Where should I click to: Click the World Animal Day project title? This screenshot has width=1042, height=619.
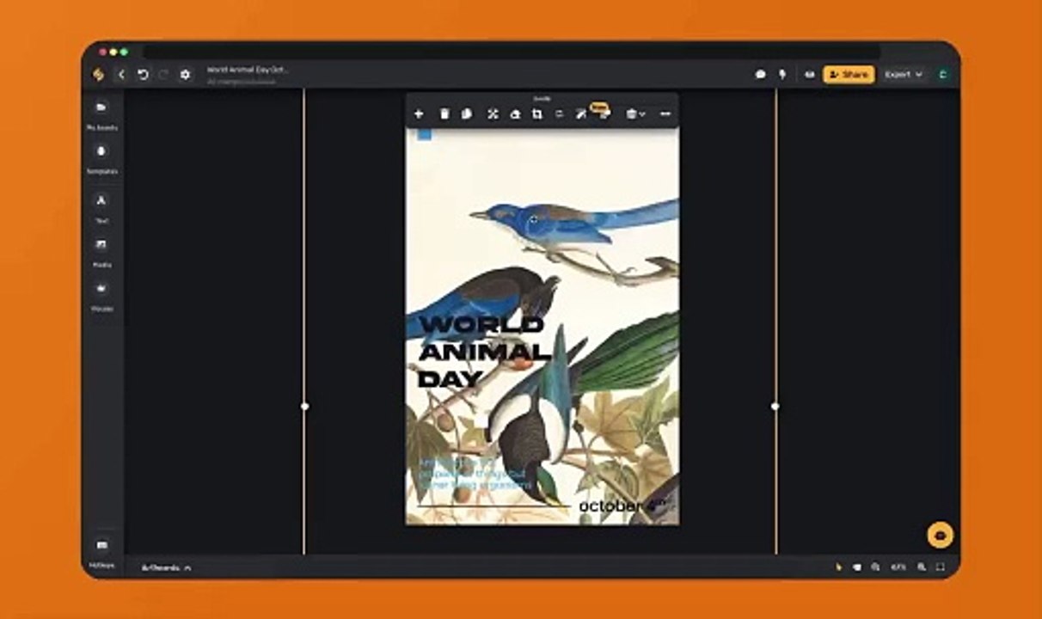tap(248, 70)
